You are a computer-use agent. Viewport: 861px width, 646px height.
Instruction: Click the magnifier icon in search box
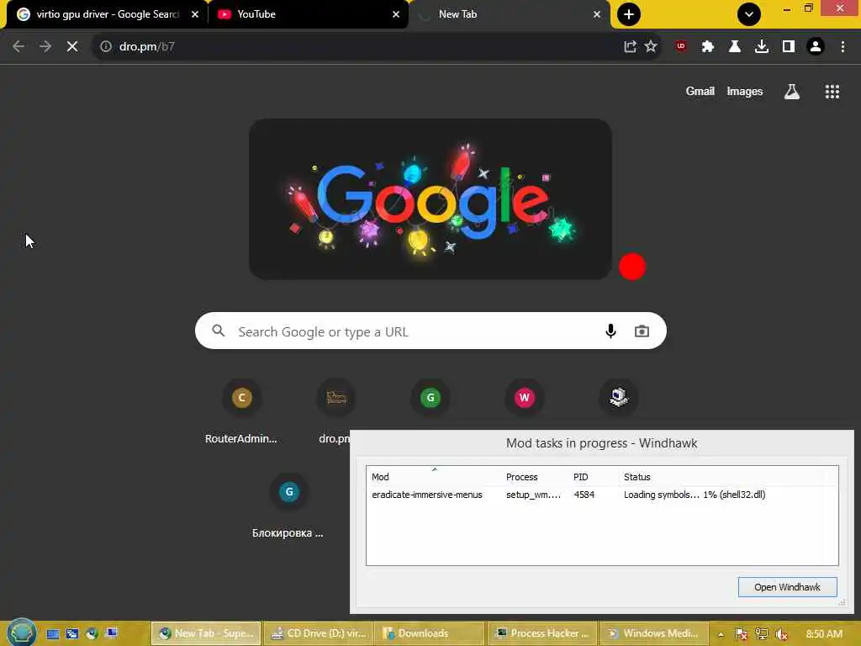point(219,331)
